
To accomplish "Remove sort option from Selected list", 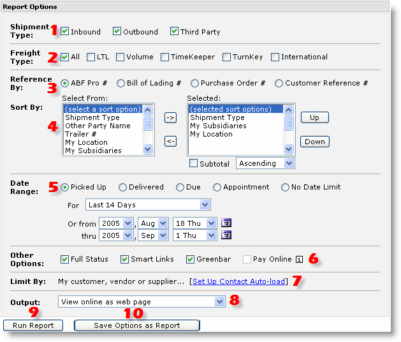I will point(170,142).
